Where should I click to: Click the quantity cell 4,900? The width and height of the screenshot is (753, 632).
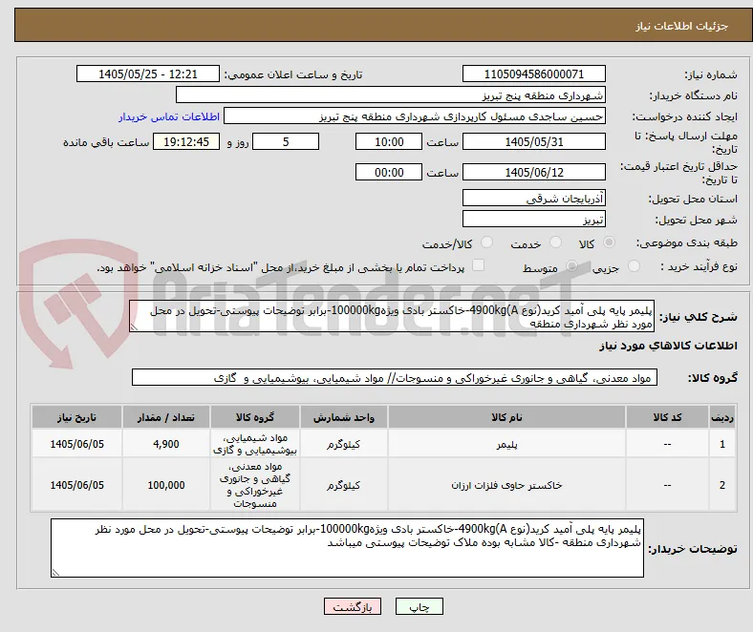[x=166, y=444]
